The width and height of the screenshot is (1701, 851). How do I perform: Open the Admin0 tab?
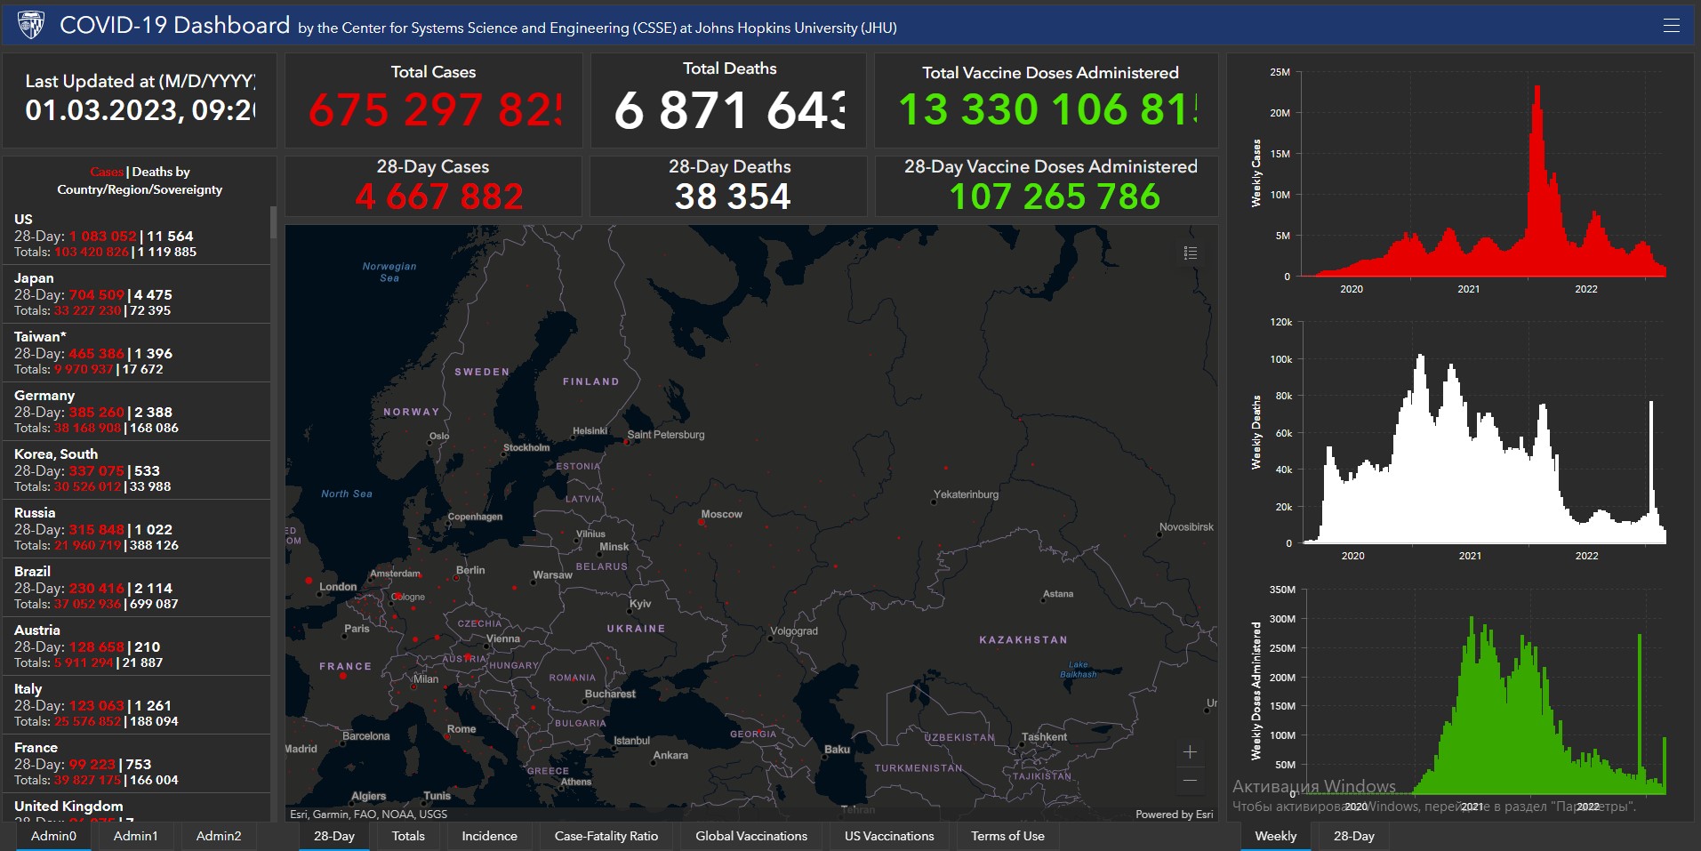[x=53, y=836]
